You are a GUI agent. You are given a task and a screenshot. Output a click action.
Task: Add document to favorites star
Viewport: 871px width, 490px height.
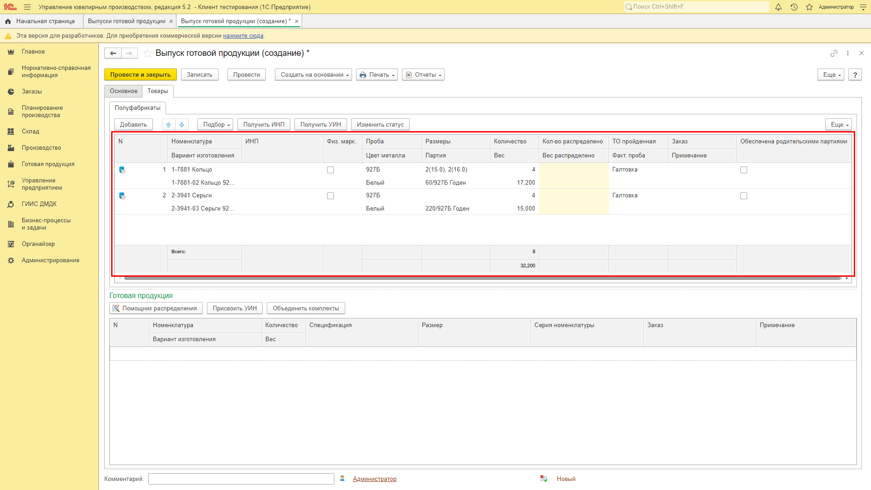[x=147, y=53]
